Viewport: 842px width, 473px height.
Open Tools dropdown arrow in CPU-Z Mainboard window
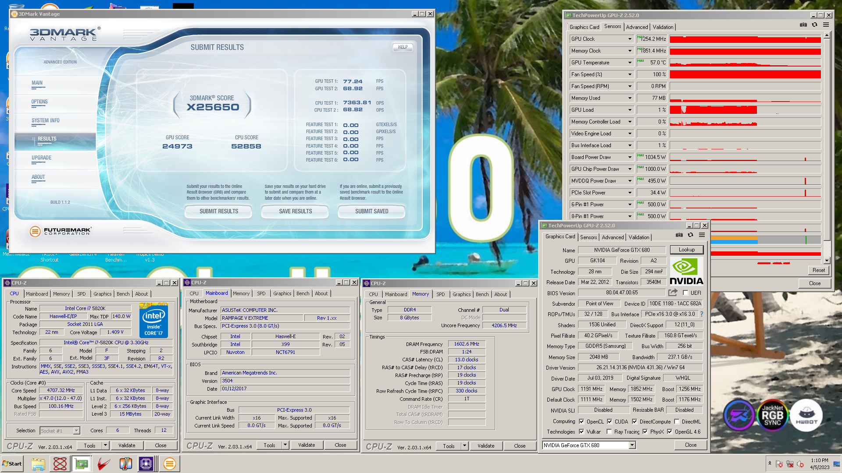(x=285, y=445)
